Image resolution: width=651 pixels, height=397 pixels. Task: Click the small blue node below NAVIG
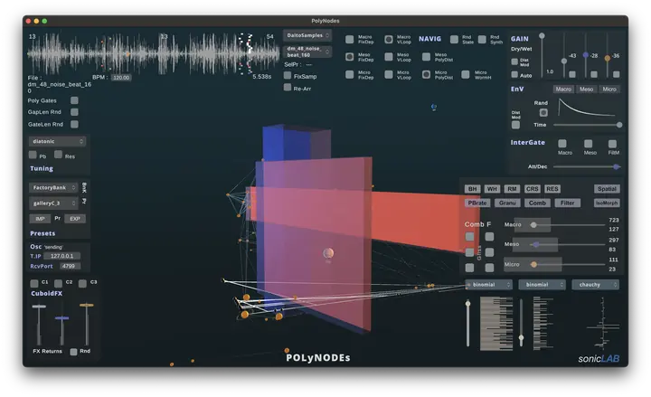pos(434,107)
